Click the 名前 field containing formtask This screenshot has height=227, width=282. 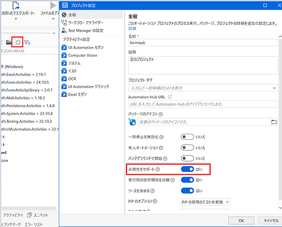(203, 43)
